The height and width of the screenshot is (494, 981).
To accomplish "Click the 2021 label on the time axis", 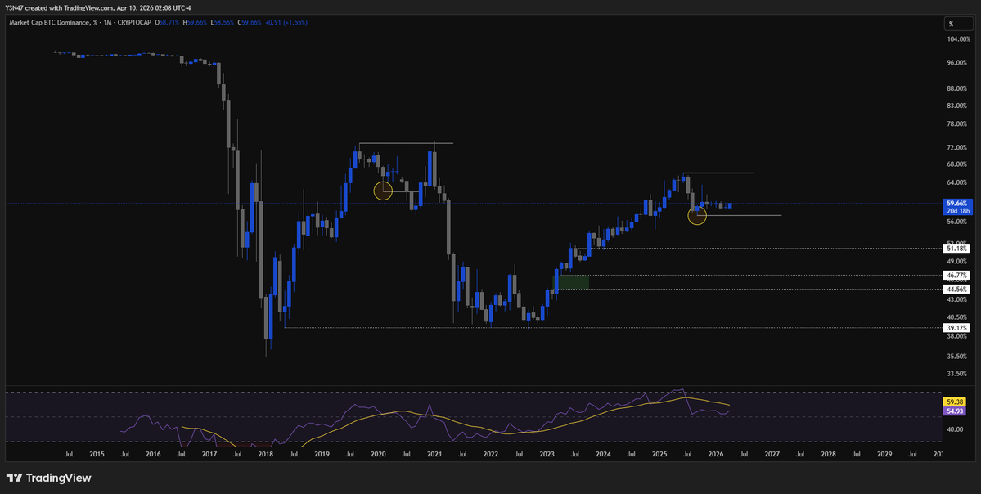I will point(434,454).
